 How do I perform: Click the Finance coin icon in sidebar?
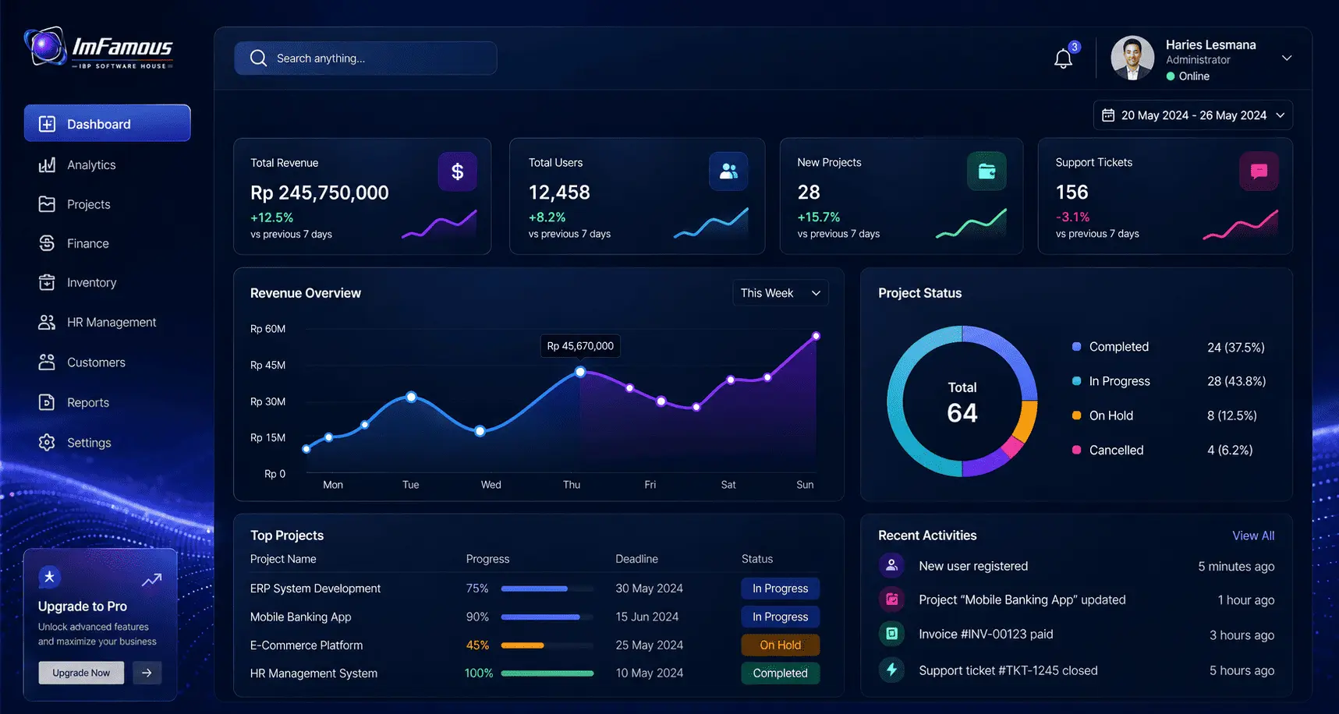47,243
